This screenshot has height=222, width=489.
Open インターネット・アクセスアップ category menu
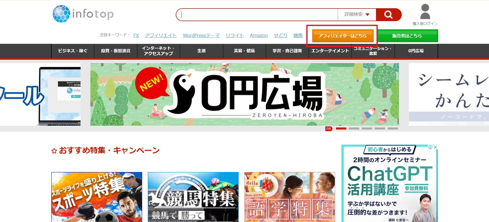tap(158, 51)
